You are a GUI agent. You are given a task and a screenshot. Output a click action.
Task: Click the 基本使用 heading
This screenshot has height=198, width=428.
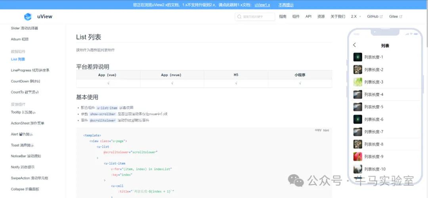(87, 97)
